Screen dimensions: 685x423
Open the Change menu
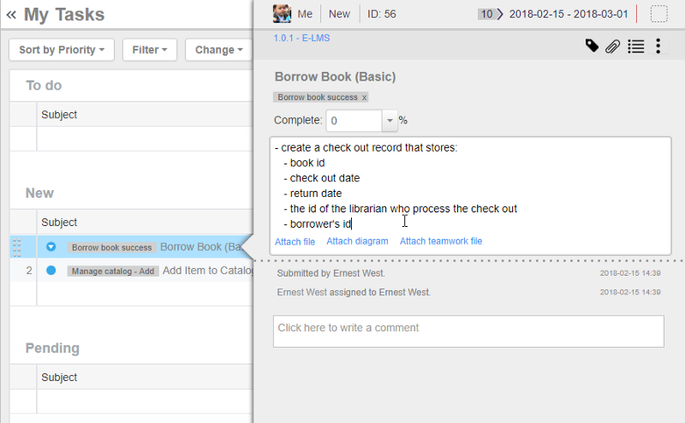(218, 51)
